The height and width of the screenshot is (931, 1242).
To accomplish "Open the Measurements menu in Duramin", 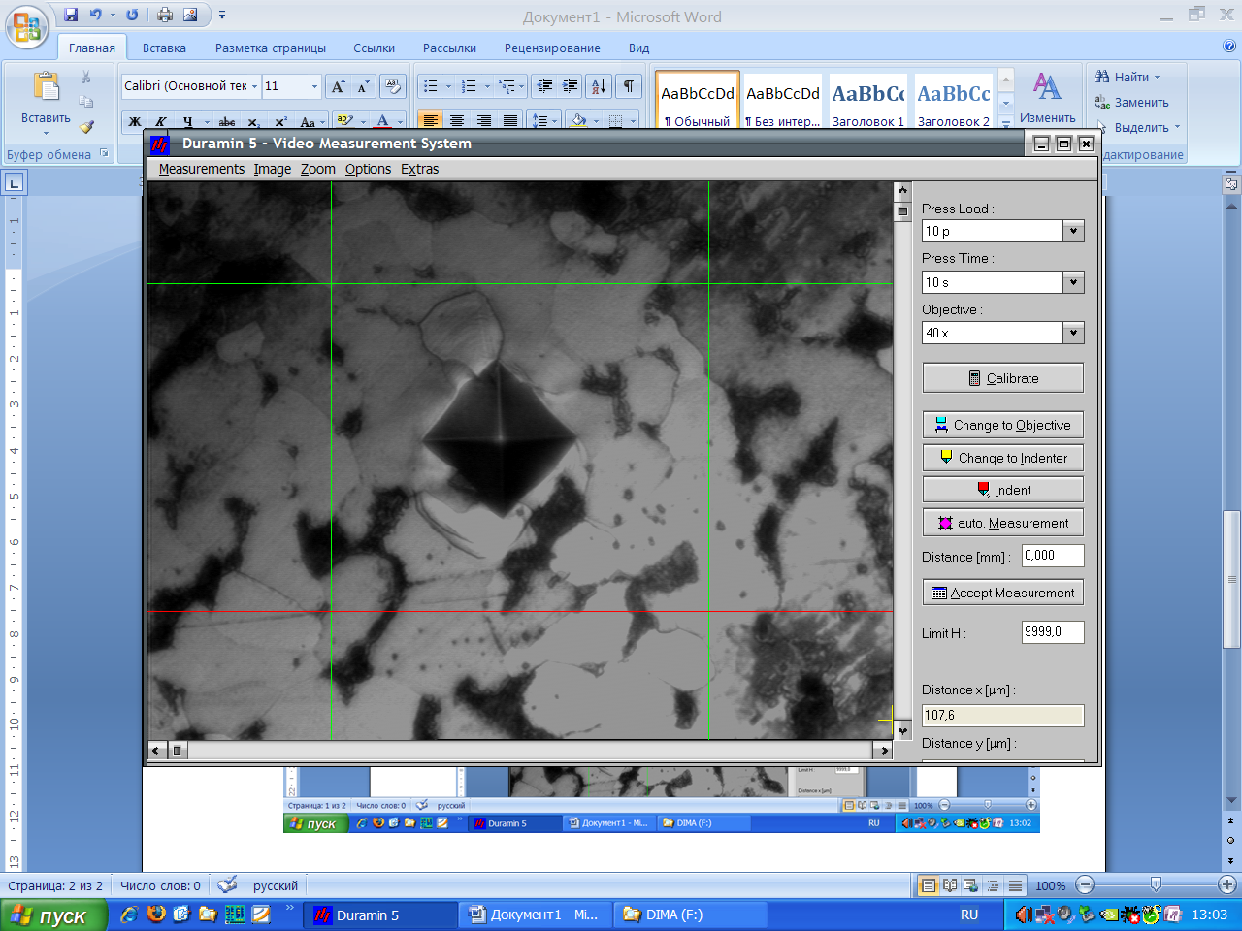I will tap(202, 169).
